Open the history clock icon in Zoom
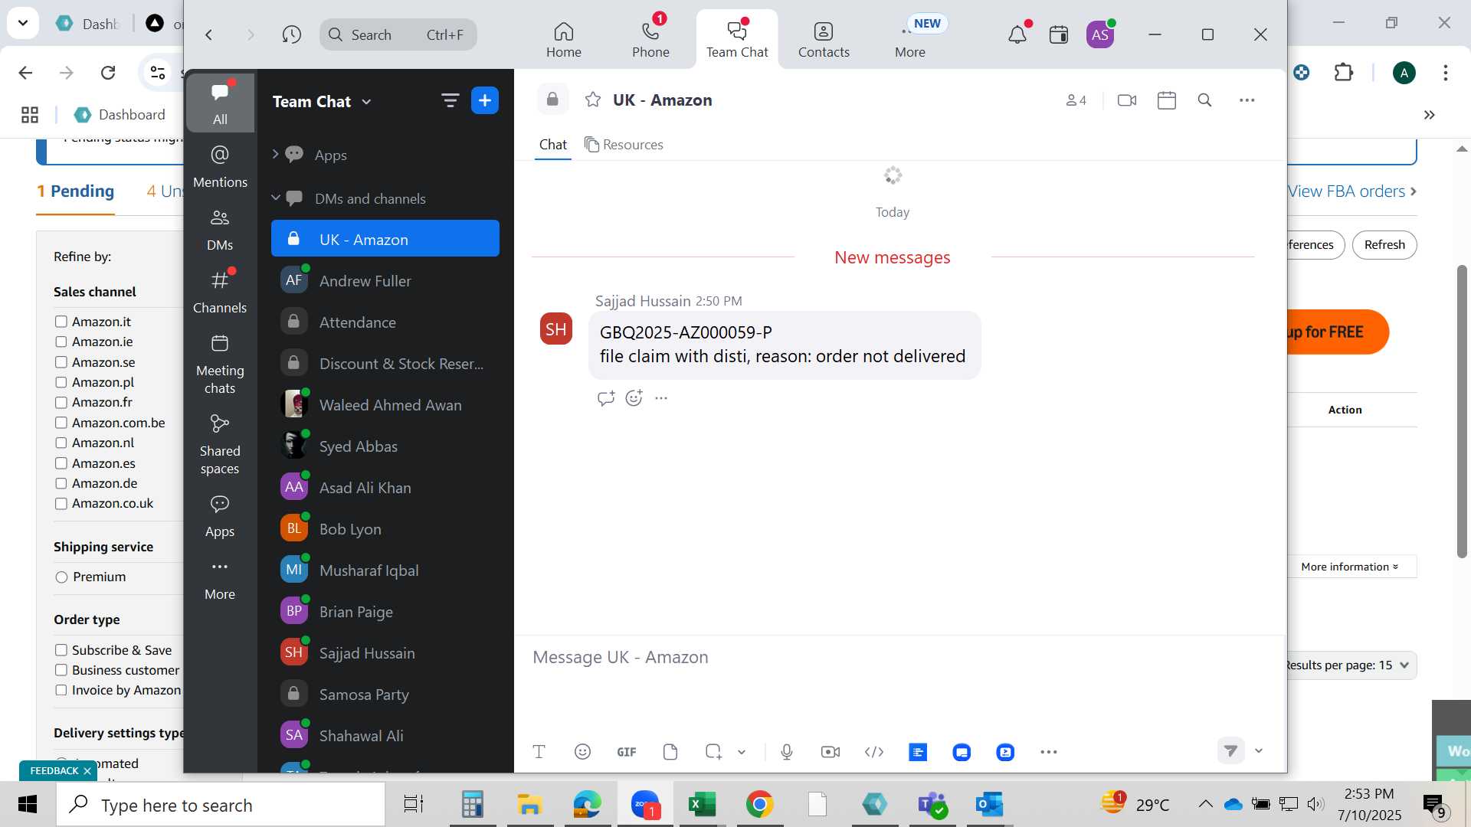1471x827 pixels. pos(291,34)
